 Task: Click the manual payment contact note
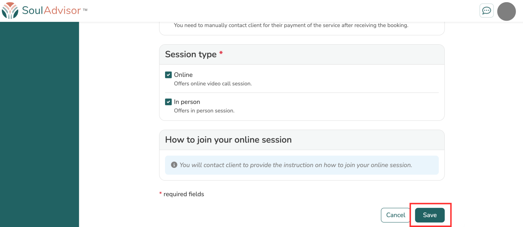pyautogui.click(x=291, y=25)
